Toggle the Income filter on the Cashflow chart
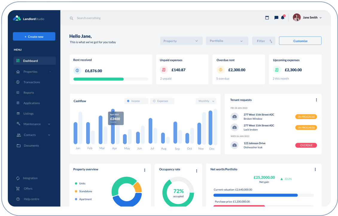 136,101
